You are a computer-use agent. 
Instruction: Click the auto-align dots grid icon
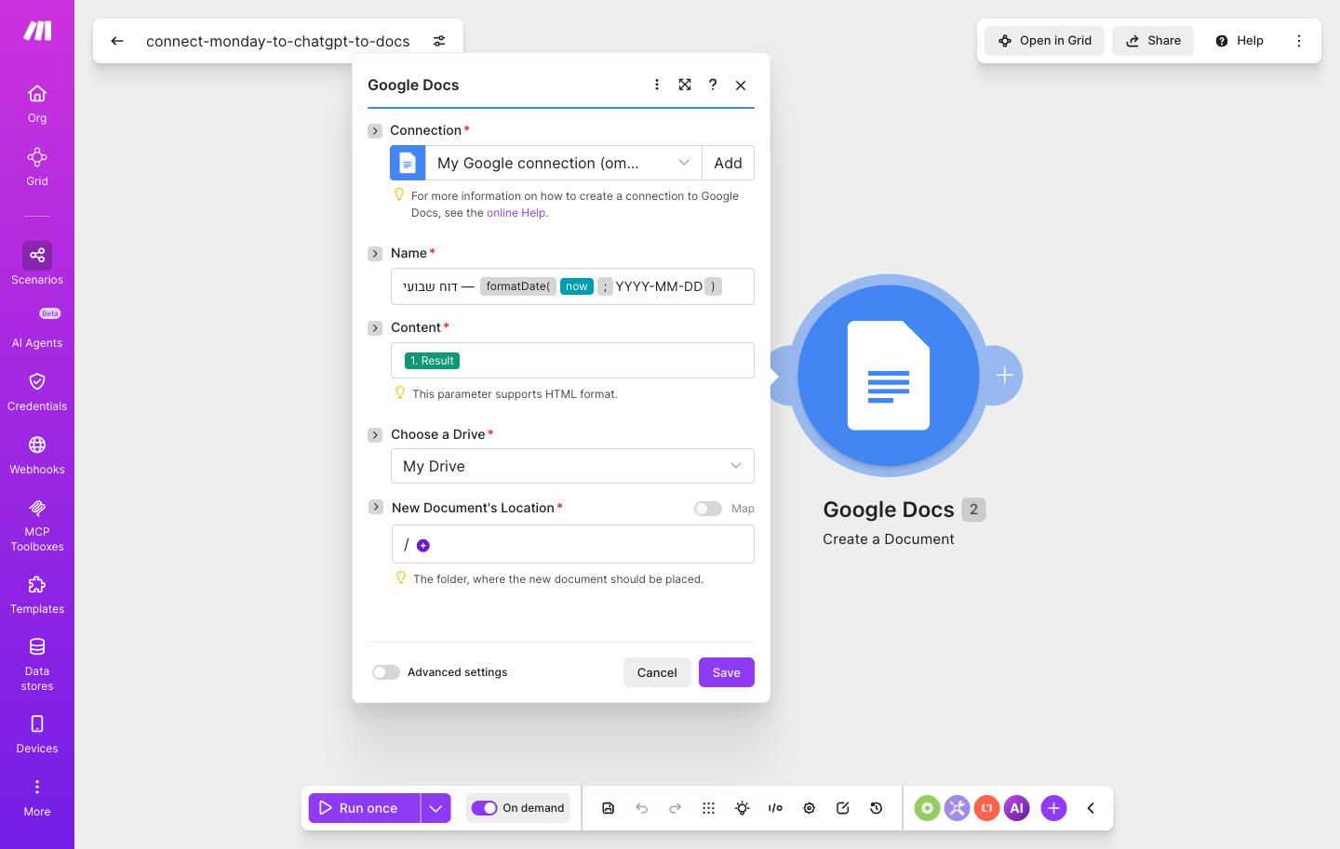tap(709, 808)
